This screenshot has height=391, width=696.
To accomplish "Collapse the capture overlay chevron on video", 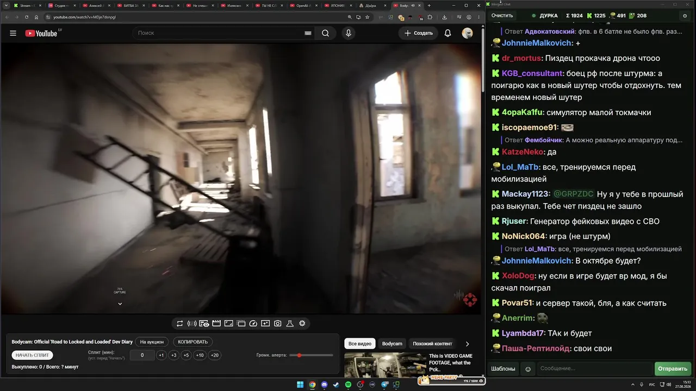I will [120, 304].
